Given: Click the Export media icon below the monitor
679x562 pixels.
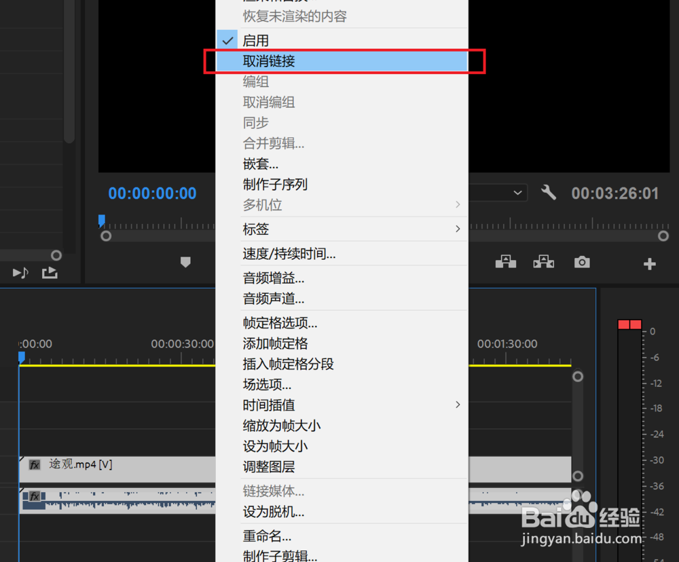Looking at the screenshot, I should point(48,272).
